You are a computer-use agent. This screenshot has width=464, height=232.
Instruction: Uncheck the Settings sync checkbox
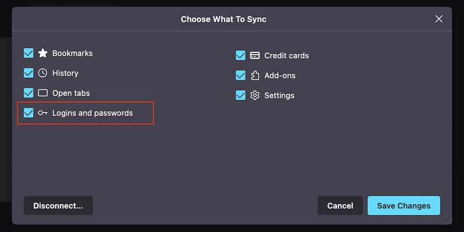pos(241,96)
